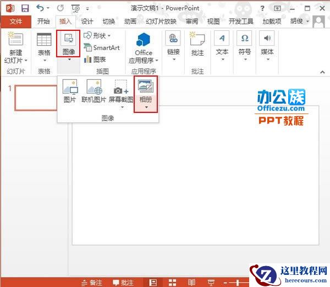Insert 联机图片 online pictures
Image resolution: width=330 pixels, height=287 pixels.
point(94,91)
